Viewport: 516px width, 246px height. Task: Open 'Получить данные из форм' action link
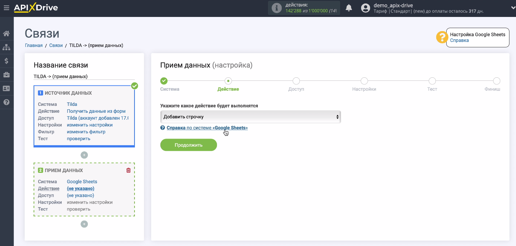point(96,111)
